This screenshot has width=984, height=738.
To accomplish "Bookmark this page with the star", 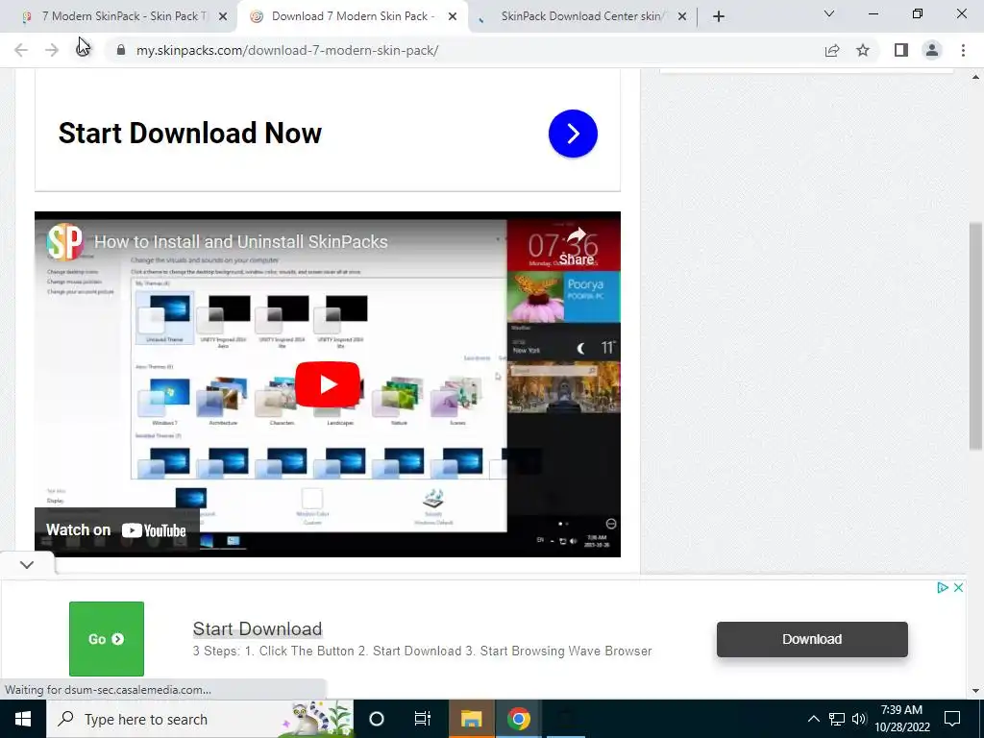I will coord(863,50).
